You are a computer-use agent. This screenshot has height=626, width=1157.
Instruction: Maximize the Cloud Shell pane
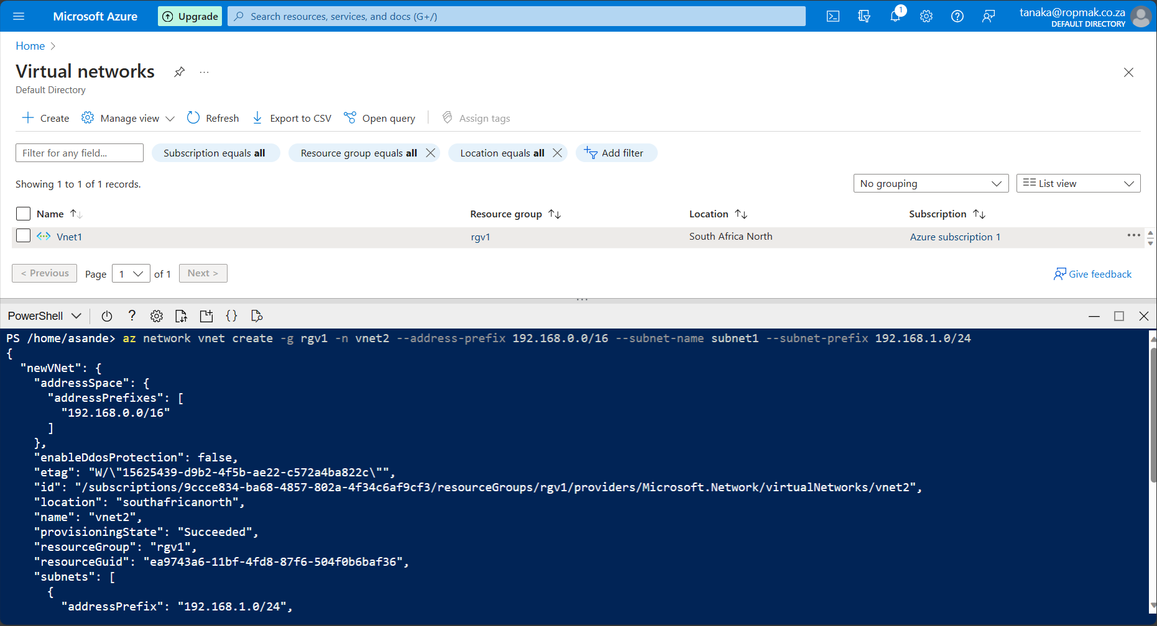point(1119,316)
